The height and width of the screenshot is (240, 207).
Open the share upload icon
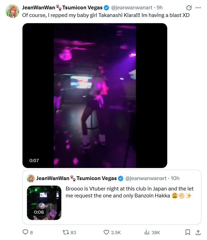tap(198, 232)
